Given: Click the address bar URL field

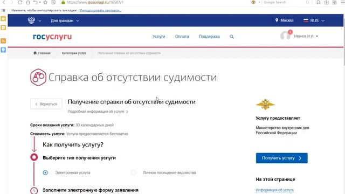Looking at the screenshot, I should pyautogui.click(x=154, y=2).
